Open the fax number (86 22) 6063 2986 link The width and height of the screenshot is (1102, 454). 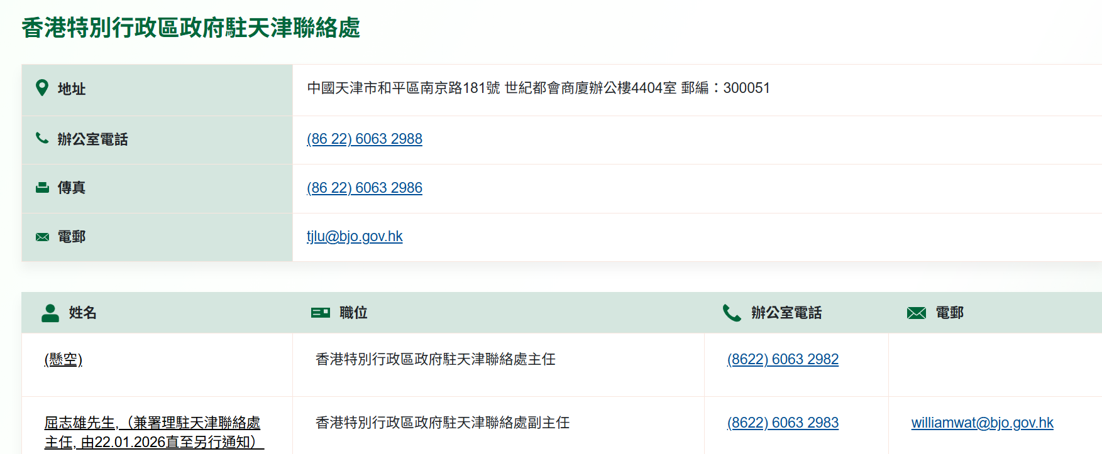[364, 188]
